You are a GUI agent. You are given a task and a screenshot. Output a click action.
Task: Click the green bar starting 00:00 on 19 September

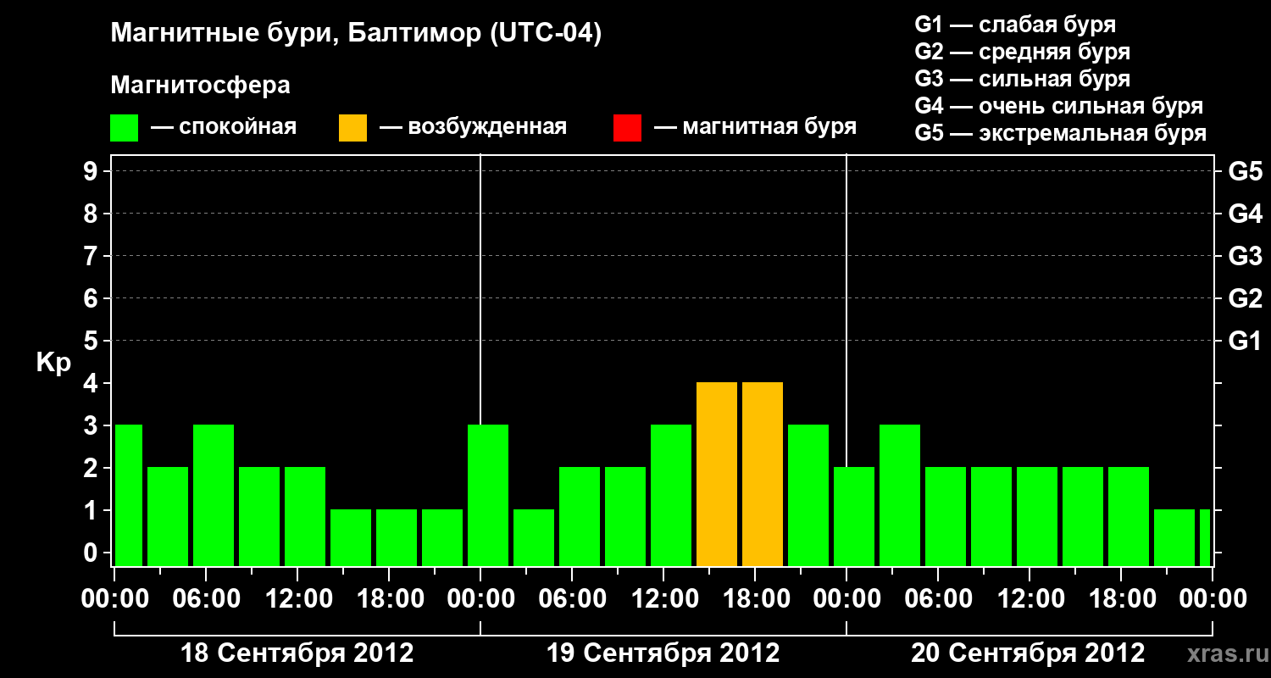[x=488, y=496]
